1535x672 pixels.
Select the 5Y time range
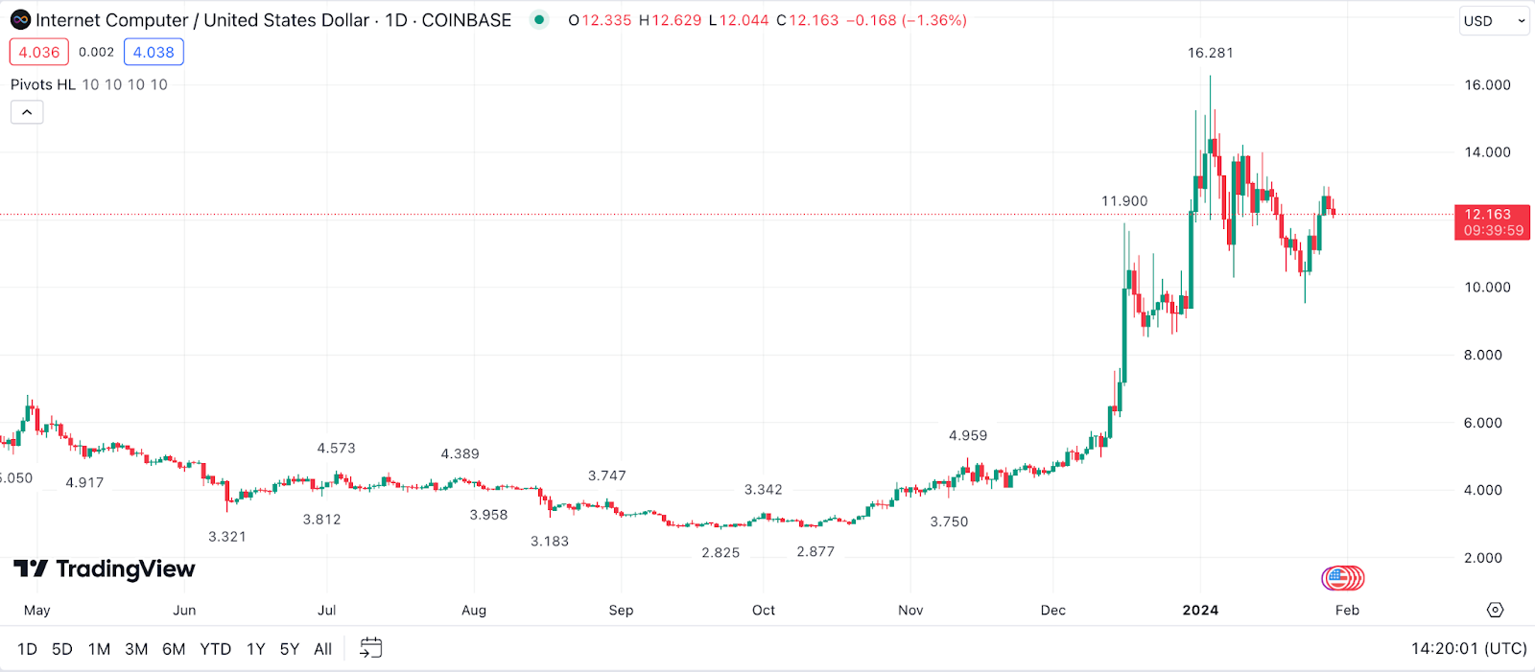click(290, 649)
